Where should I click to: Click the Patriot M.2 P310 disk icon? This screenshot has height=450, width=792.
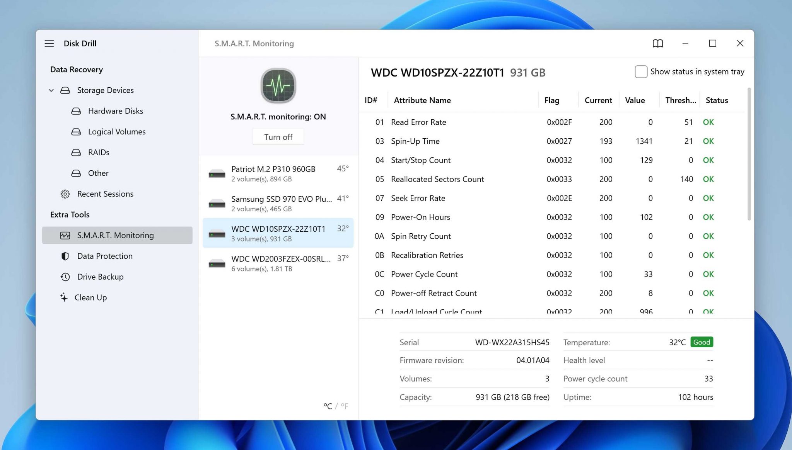pos(217,174)
